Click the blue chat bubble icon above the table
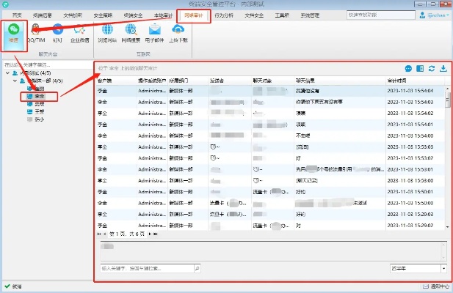The image size is (453, 293). pos(408,69)
